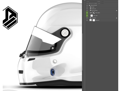
Task: Click the layer Fill value field
Action: point(102,3)
